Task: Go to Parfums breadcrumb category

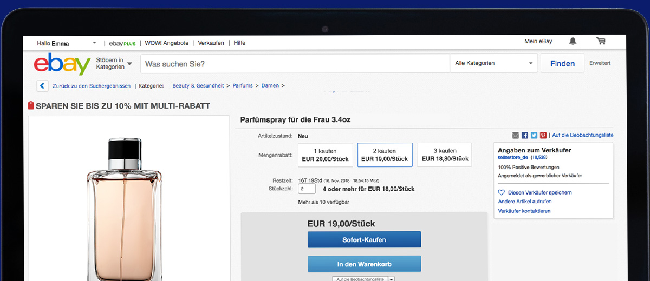Action: (243, 85)
